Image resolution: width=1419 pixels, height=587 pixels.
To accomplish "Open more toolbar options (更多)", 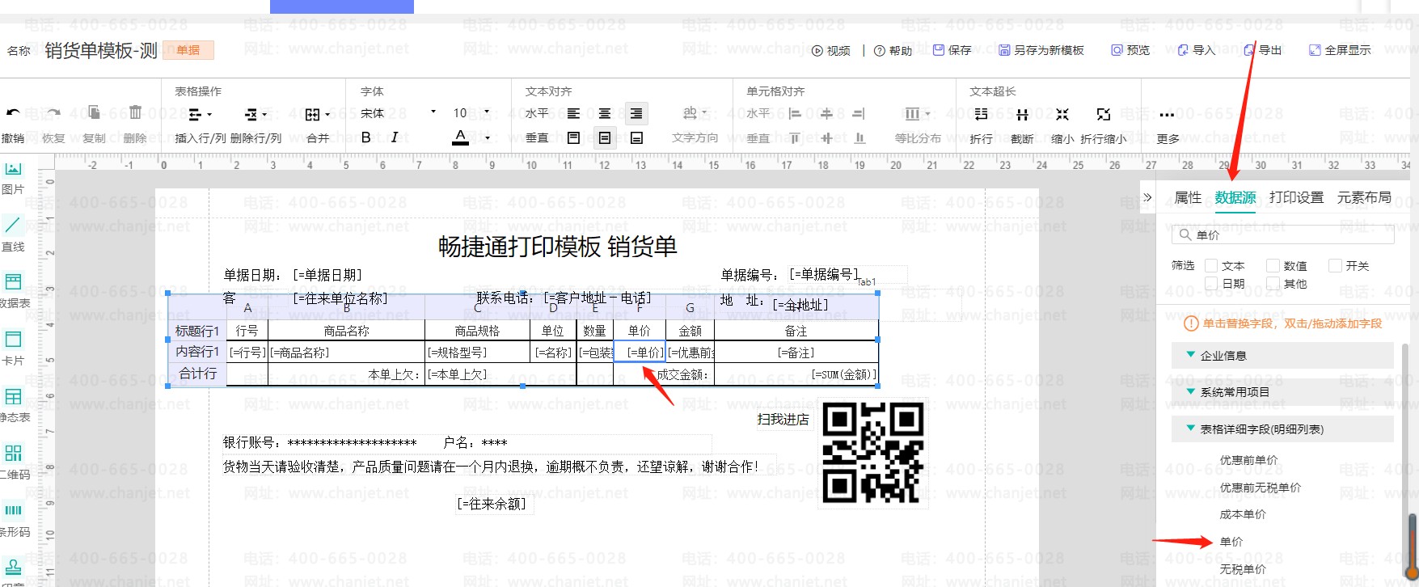I will pyautogui.click(x=1168, y=125).
